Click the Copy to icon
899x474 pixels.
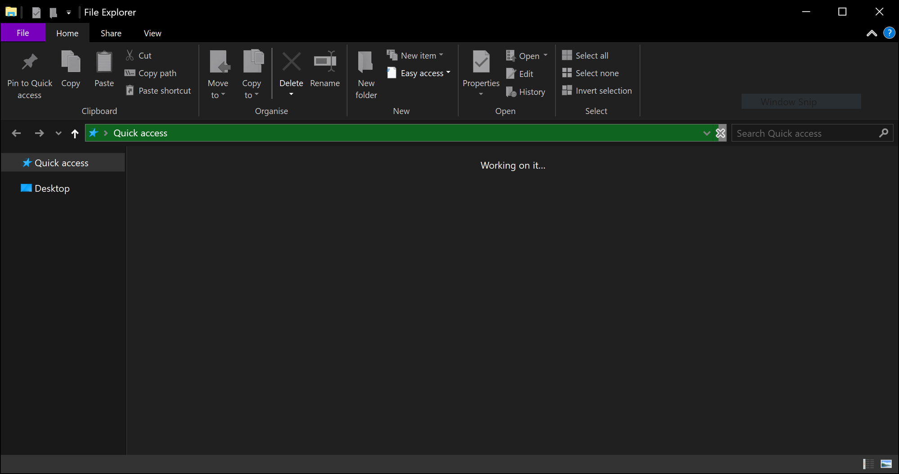(x=254, y=62)
